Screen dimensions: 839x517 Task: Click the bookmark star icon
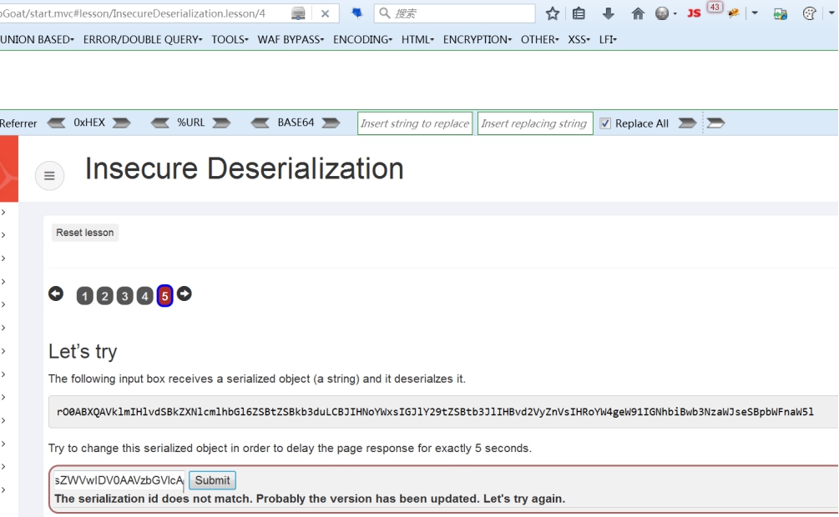[553, 13]
